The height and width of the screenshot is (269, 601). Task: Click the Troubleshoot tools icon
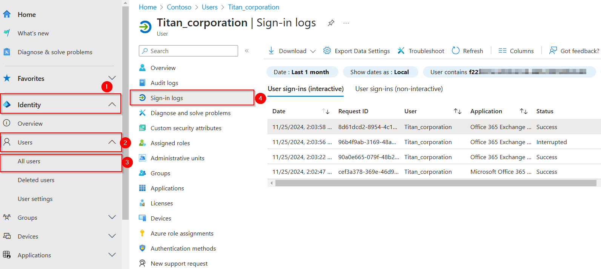[401, 51]
